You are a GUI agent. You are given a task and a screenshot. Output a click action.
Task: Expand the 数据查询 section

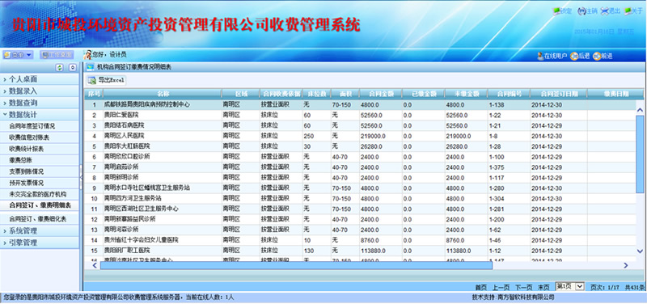[x=40, y=103]
